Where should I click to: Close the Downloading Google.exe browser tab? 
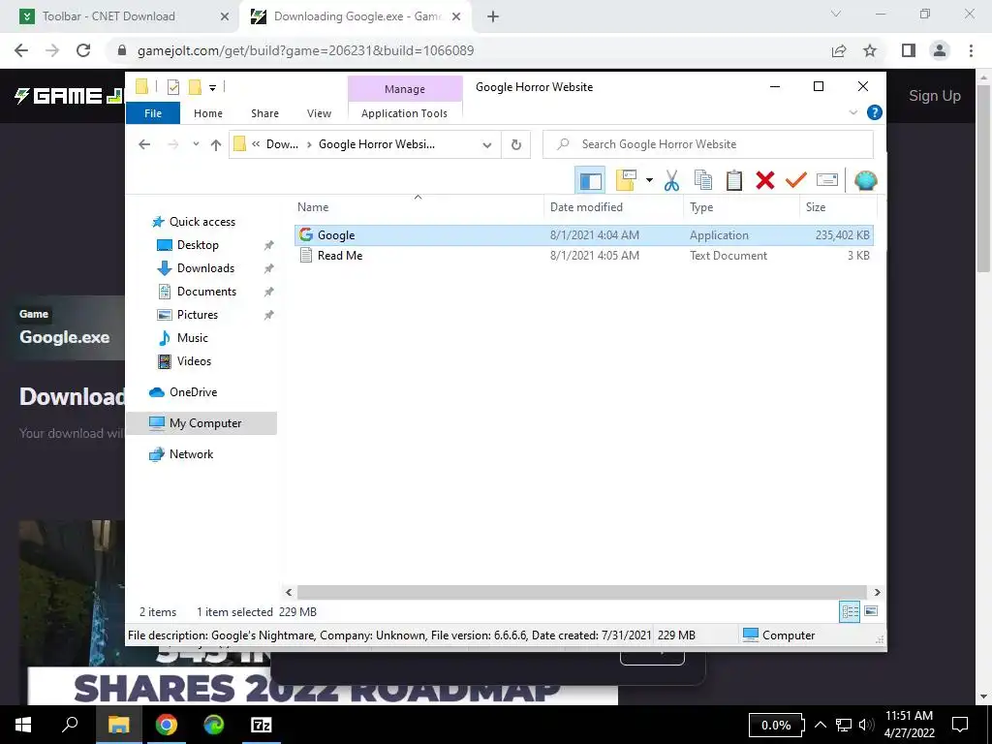pos(456,17)
